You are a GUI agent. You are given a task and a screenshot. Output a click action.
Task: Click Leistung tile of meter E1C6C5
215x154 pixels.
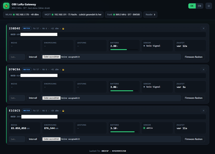pos(91,128)
